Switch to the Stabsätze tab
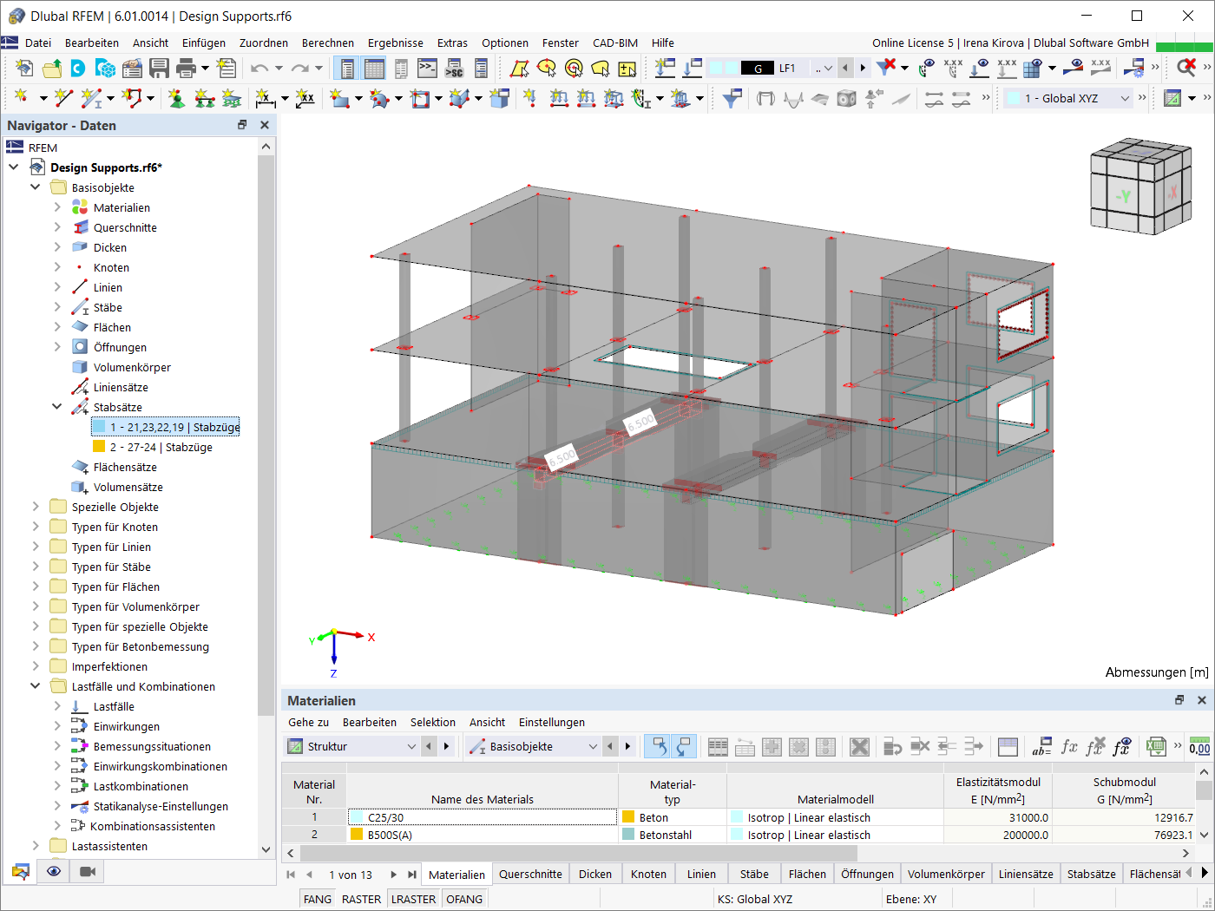 [1092, 874]
